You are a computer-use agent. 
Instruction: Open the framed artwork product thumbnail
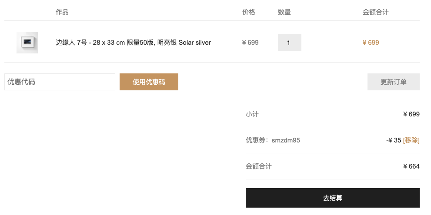(x=27, y=43)
